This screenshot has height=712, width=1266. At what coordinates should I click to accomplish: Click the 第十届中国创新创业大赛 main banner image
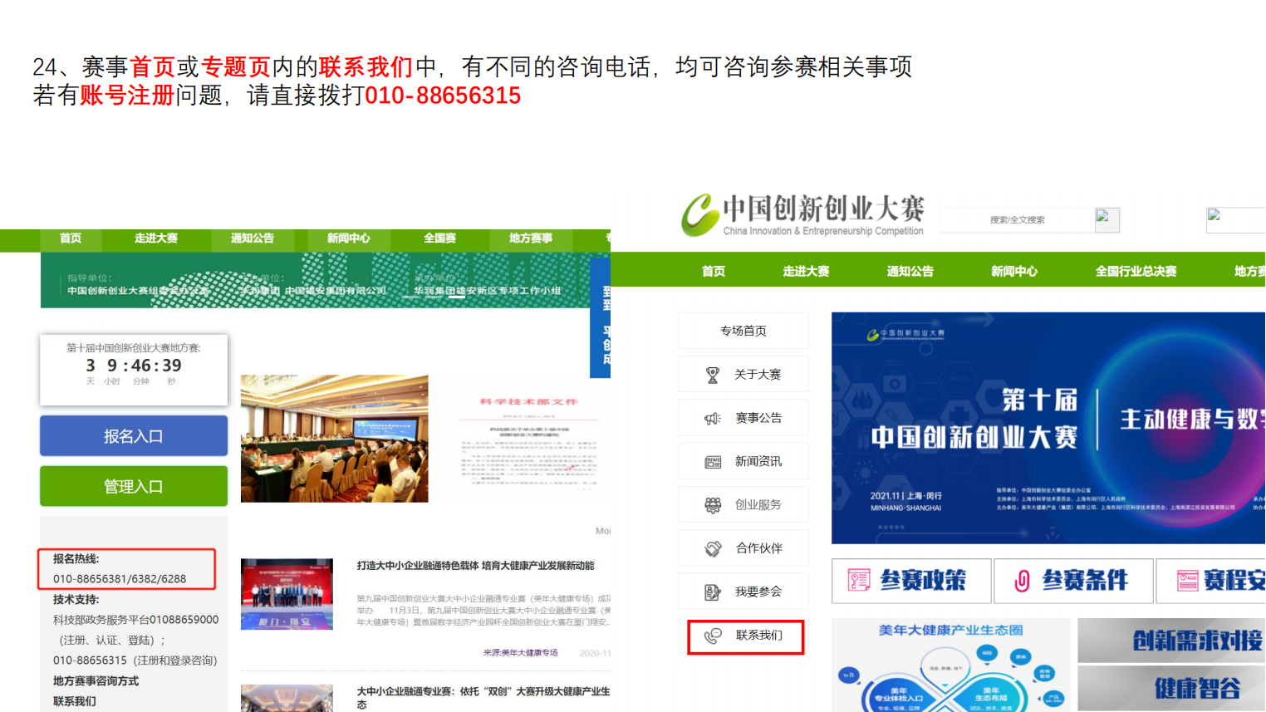pos(1048,428)
